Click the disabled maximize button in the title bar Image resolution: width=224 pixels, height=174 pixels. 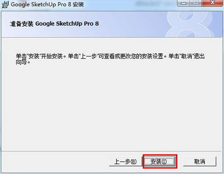(x=196, y=3)
